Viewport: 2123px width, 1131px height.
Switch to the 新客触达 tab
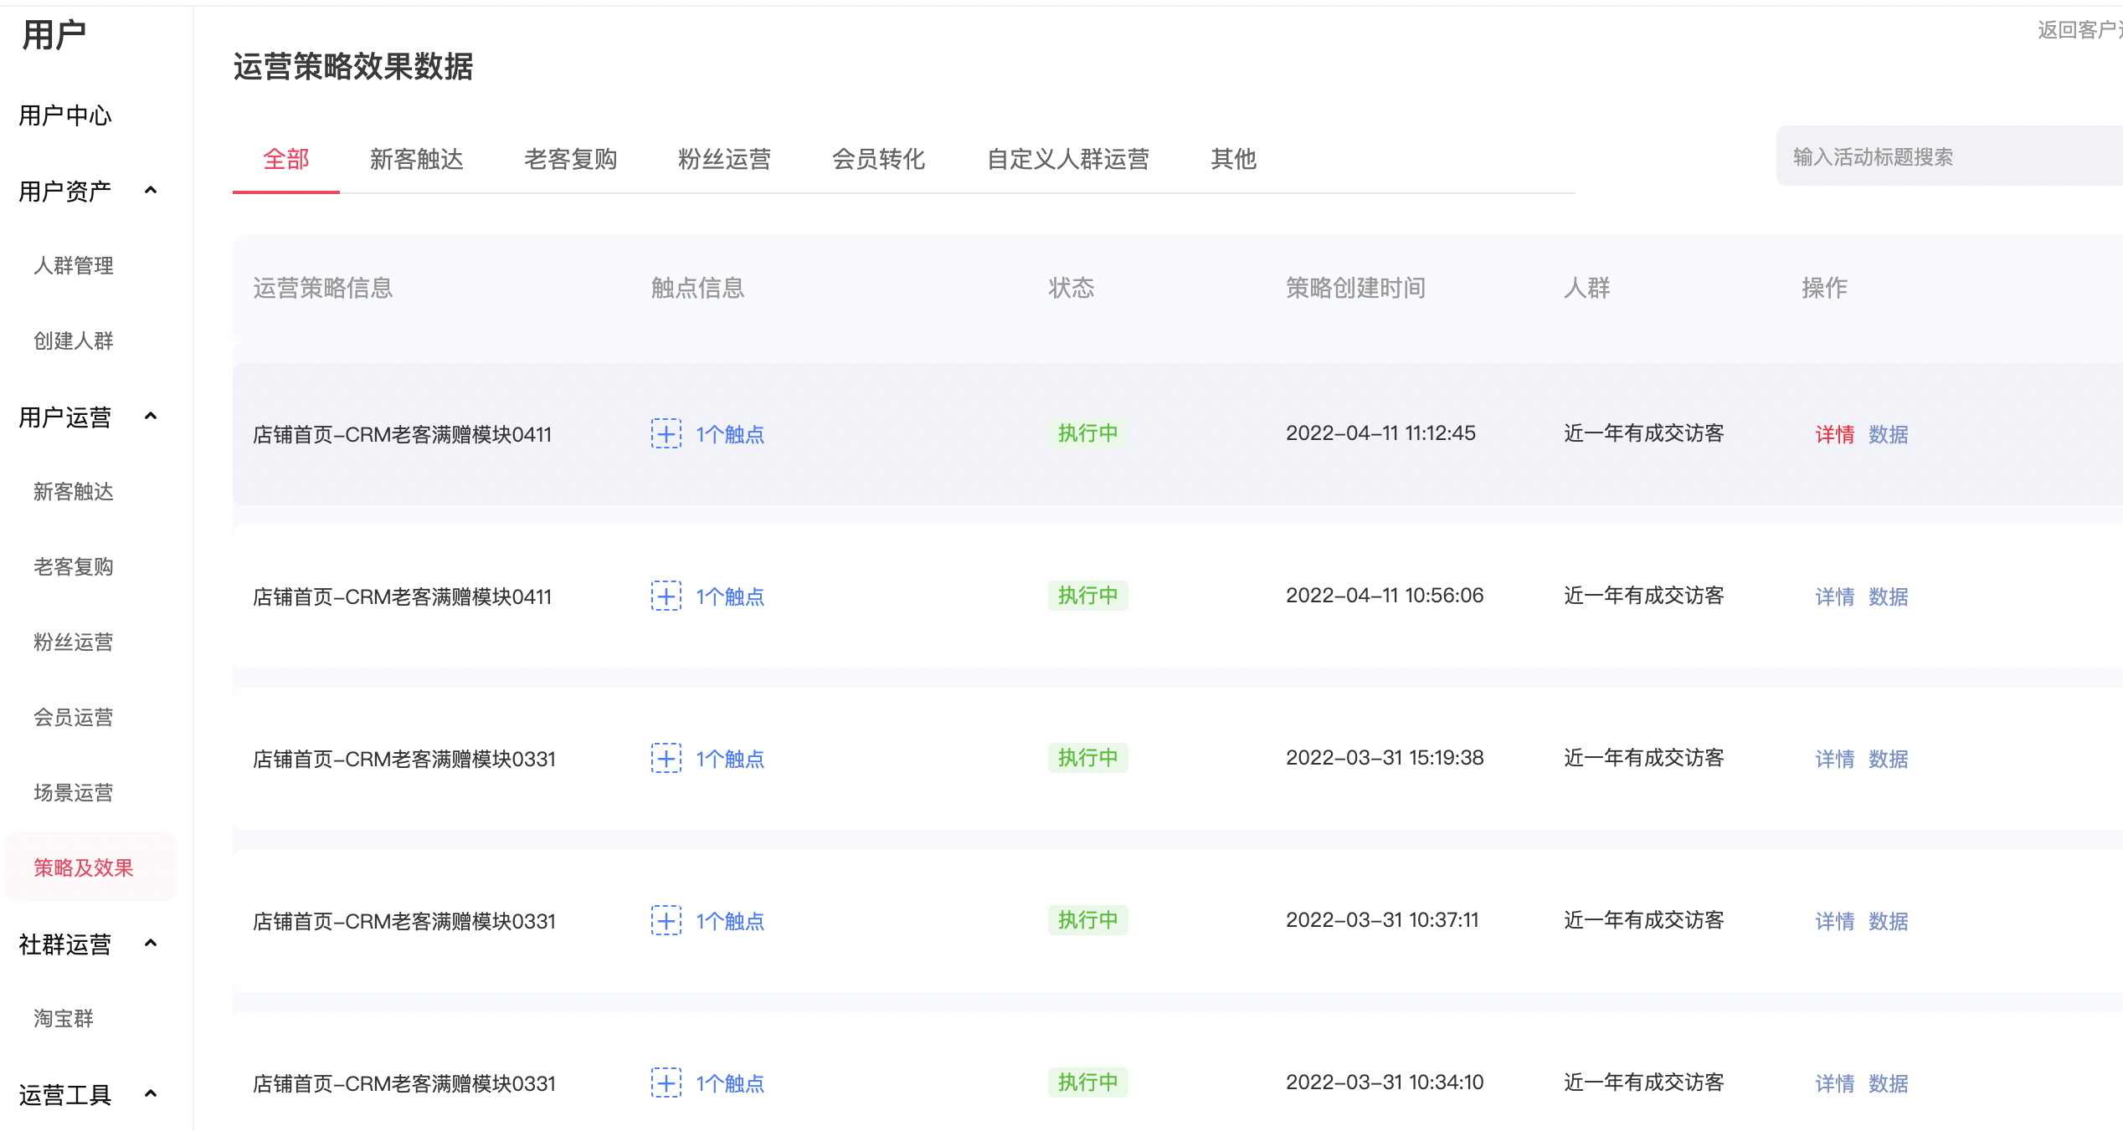[416, 159]
